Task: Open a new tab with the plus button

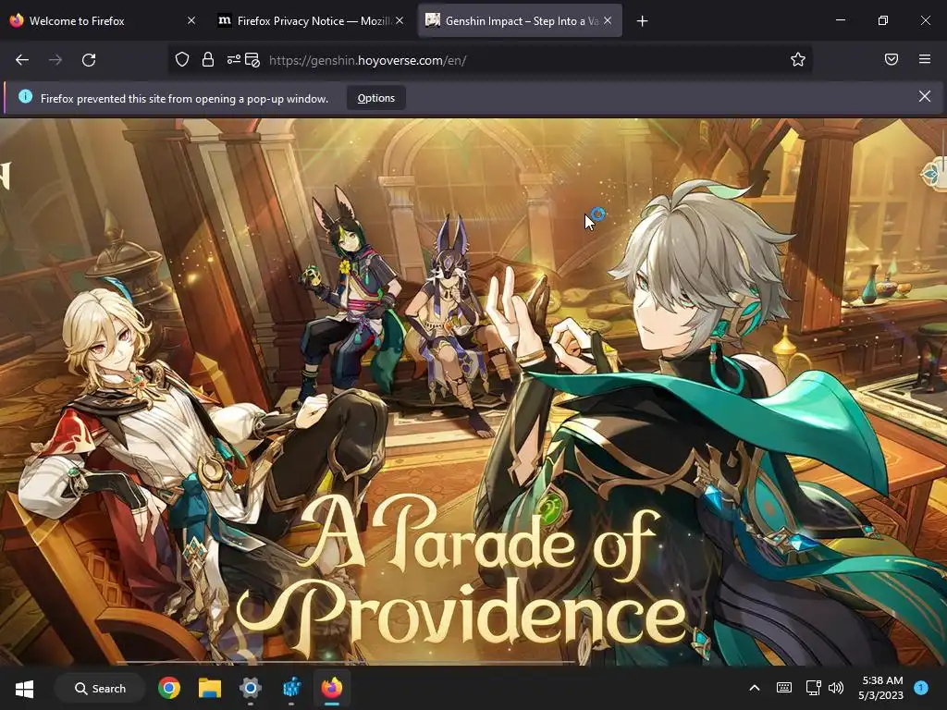Action: pyautogui.click(x=642, y=21)
